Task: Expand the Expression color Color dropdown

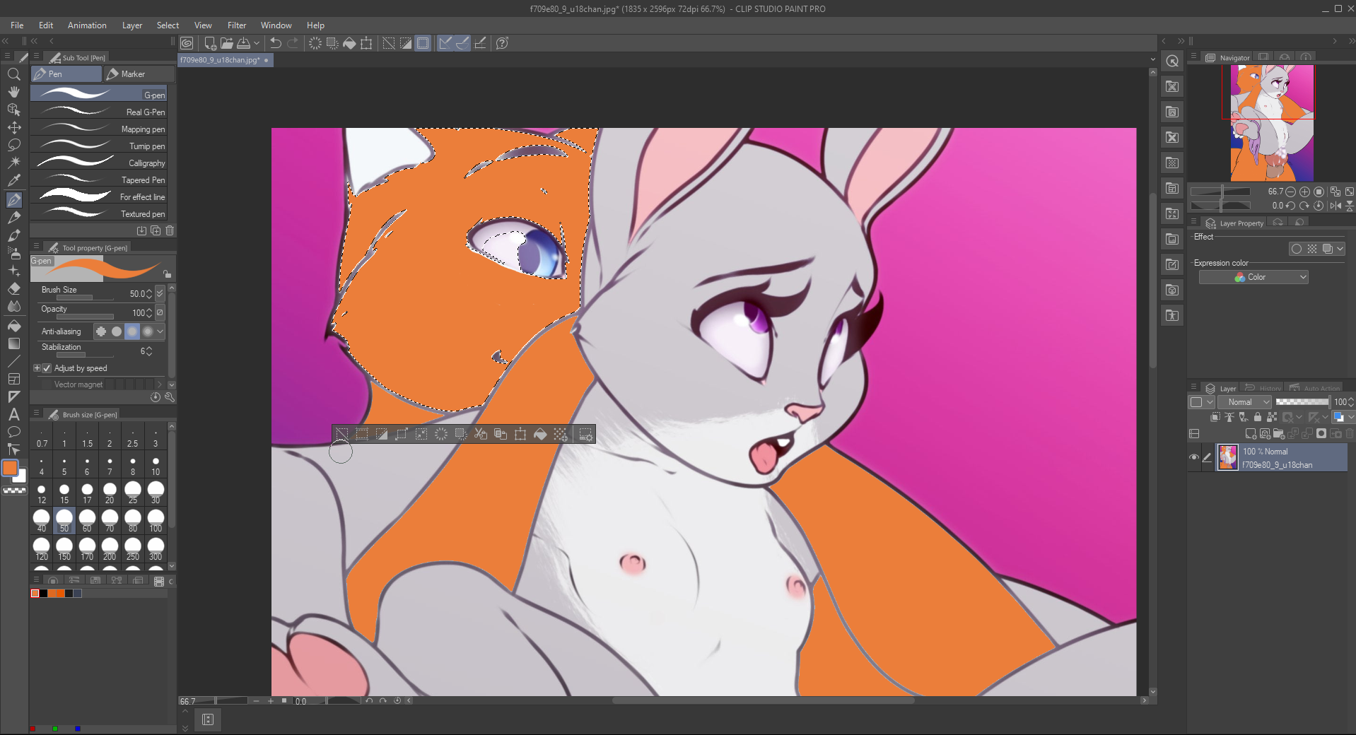Action: (x=1253, y=277)
